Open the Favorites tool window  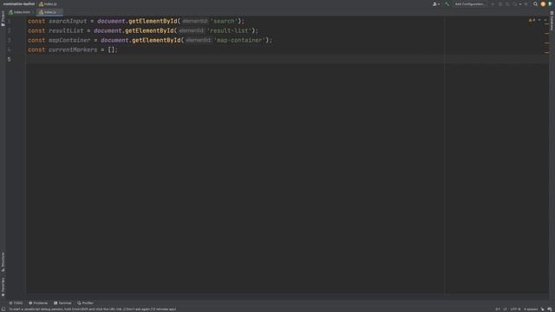(3, 287)
